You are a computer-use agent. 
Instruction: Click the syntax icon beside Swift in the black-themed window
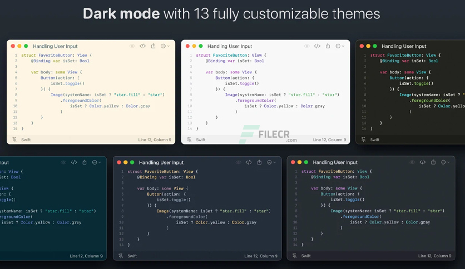[363, 140]
